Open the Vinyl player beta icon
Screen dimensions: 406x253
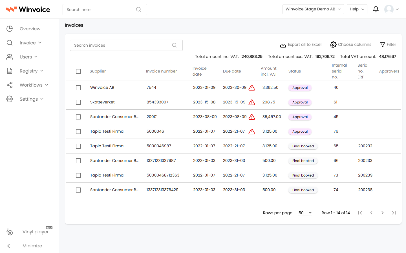[x=10, y=232]
